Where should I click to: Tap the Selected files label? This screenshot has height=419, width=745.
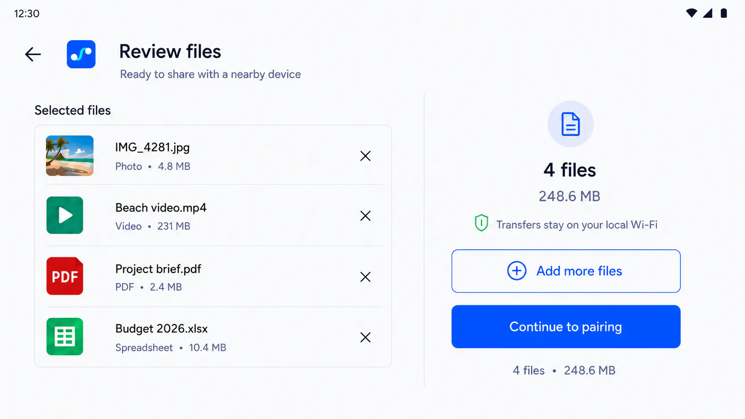point(73,110)
